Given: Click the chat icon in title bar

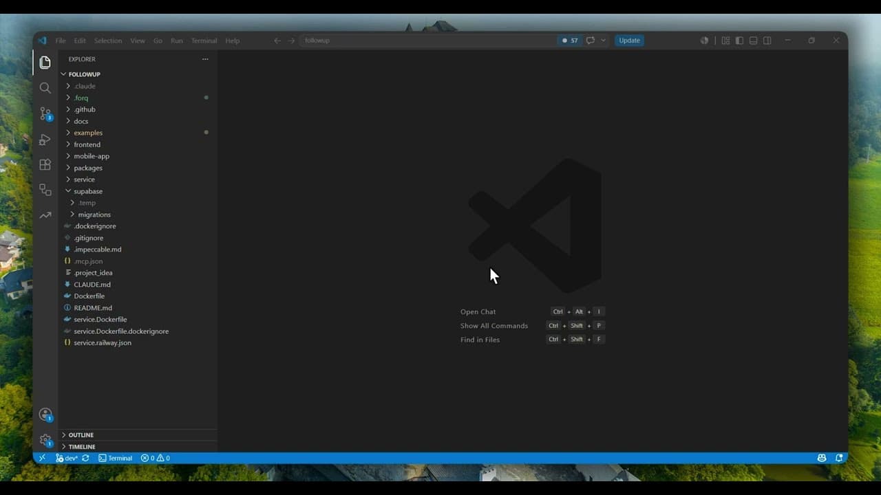Looking at the screenshot, I should click(590, 41).
